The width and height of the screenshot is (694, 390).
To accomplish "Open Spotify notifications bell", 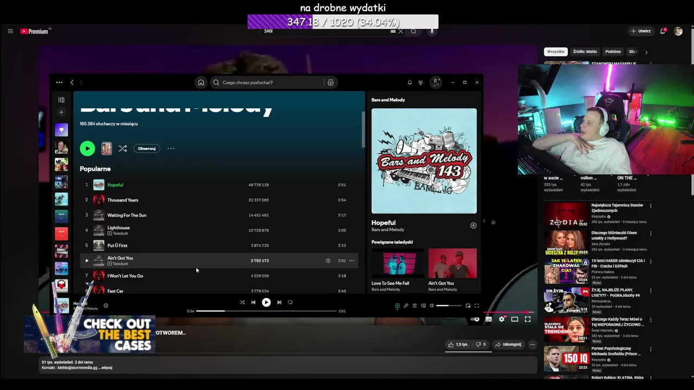I will [409, 82].
